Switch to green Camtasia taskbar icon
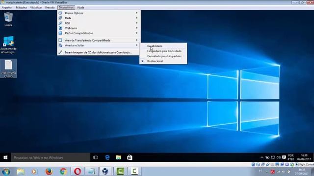This screenshot has width=314, height=176. (x=120, y=172)
